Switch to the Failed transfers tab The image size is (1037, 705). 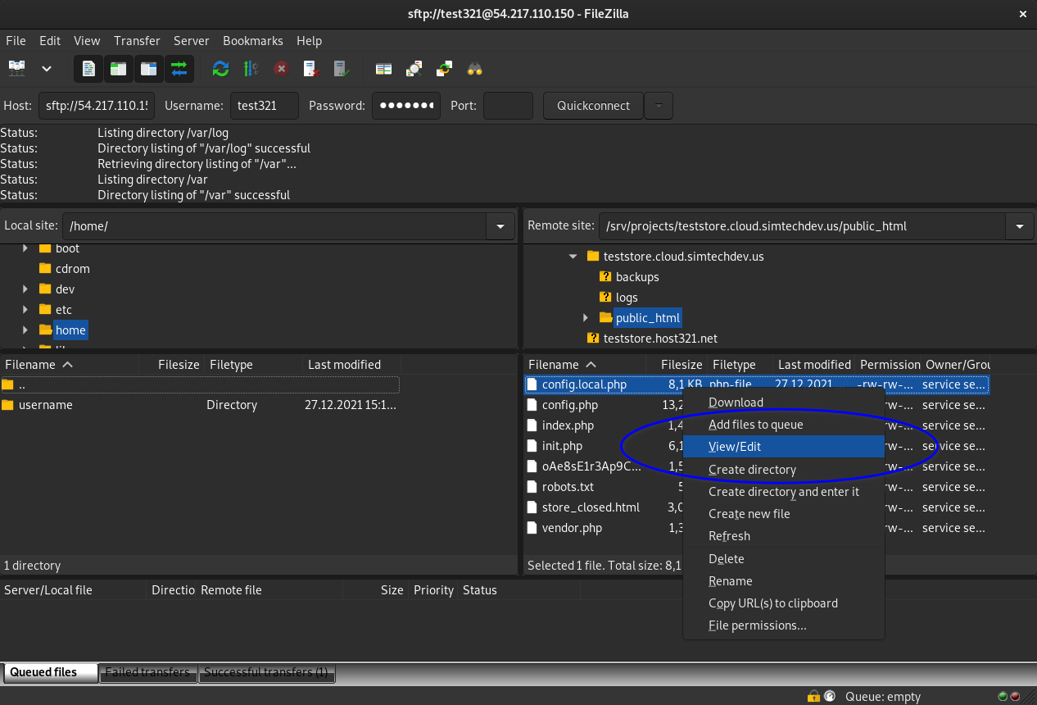pos(147,673)
